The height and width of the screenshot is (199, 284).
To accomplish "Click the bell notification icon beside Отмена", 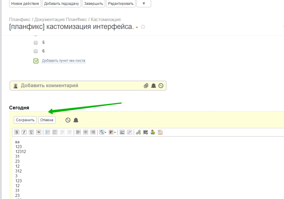I will pyautogui.click(x=76, y=120).
